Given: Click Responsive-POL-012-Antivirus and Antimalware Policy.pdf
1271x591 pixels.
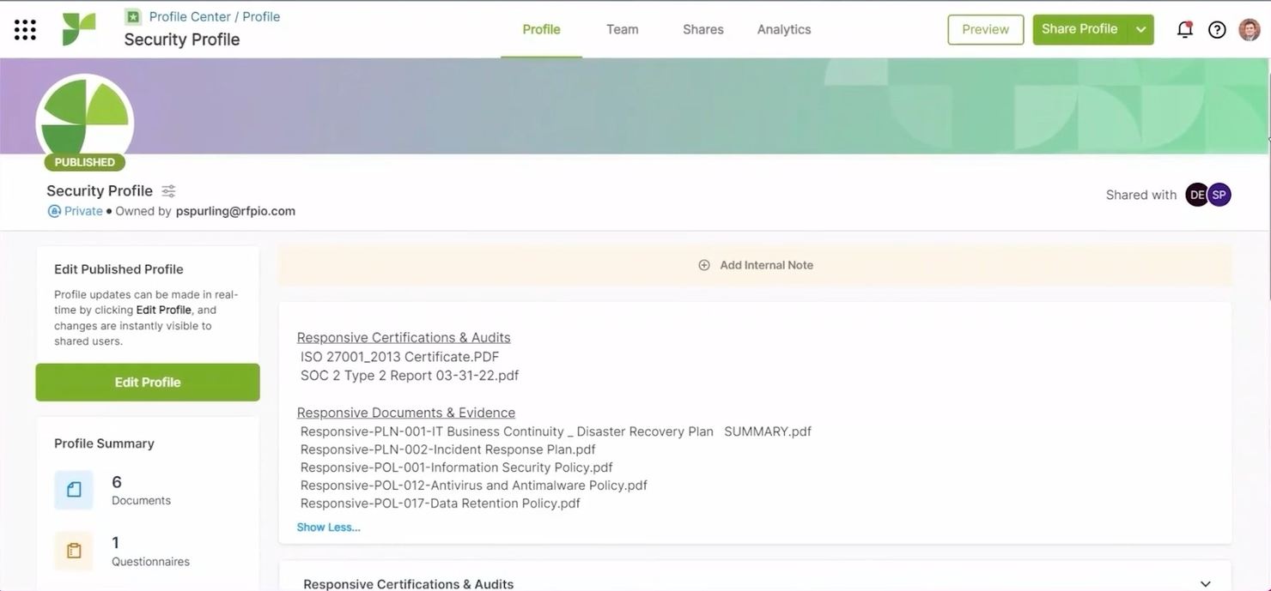Looking at the screenshot, I should tap(473, 485).
